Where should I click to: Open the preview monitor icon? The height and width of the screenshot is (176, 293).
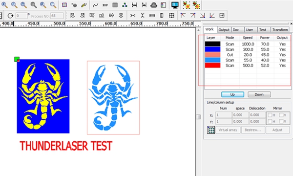click(x=175, y=5)
